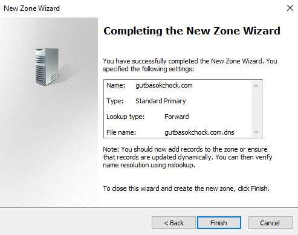Click the note paragraph mentioning nslookup
Screen dimensions: 298x235
[187, 157]
